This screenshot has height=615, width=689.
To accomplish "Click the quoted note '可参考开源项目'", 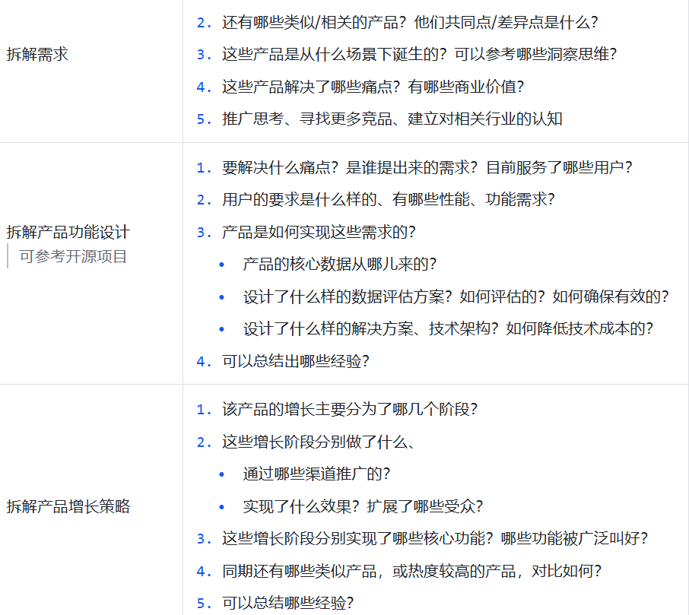I will tap(73, 256).
